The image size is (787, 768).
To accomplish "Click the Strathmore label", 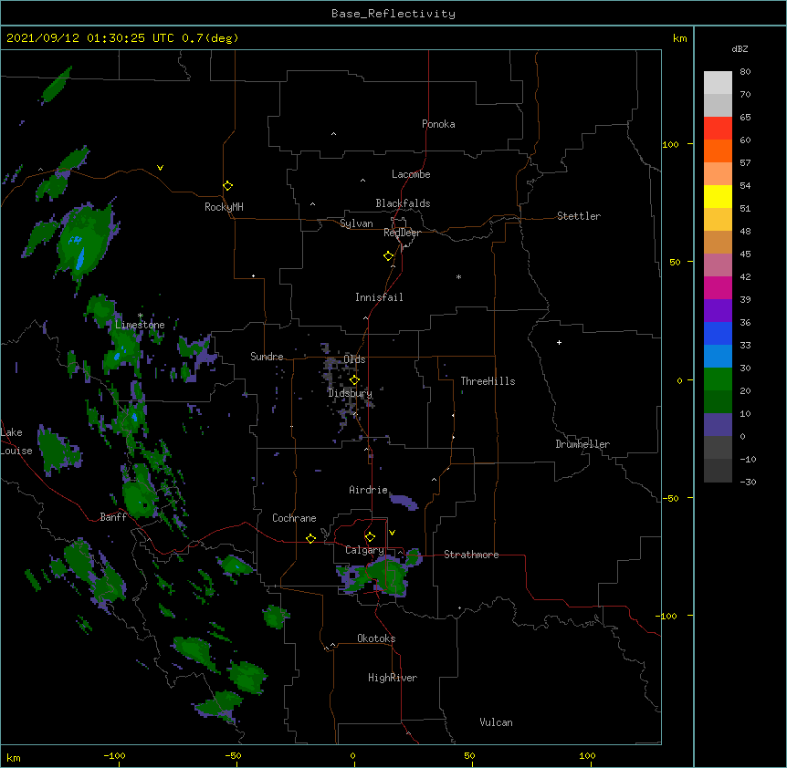I will (471, 555).
